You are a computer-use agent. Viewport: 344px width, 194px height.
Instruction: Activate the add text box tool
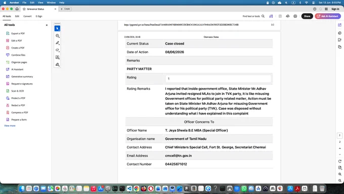57,57
